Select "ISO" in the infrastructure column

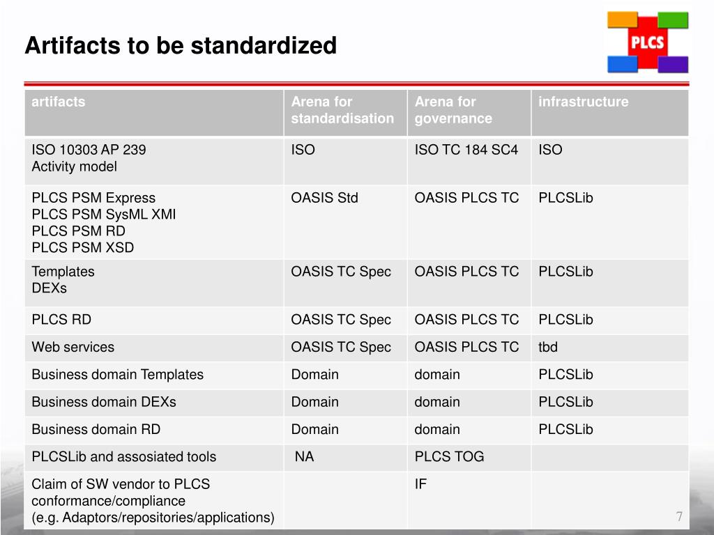[550, 150]
